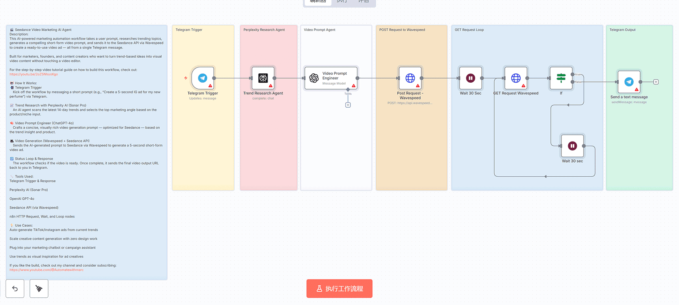Image resolution: width=679 pixels, height=305 pixels.
Task: Open the Trend Research Agent Perplexity node
Action: point(263,78)
